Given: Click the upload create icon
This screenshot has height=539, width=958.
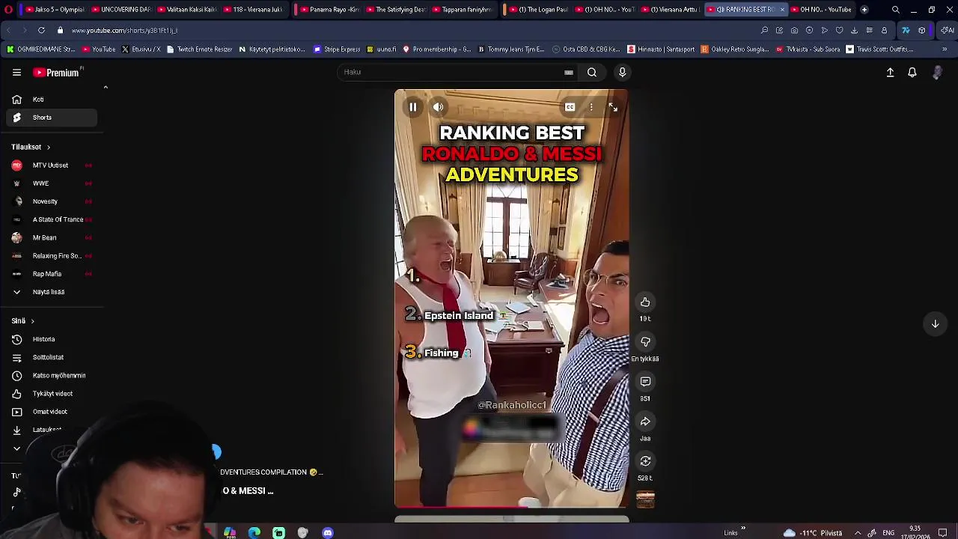Looking at the screenshot, I should [x=890, y=73].
